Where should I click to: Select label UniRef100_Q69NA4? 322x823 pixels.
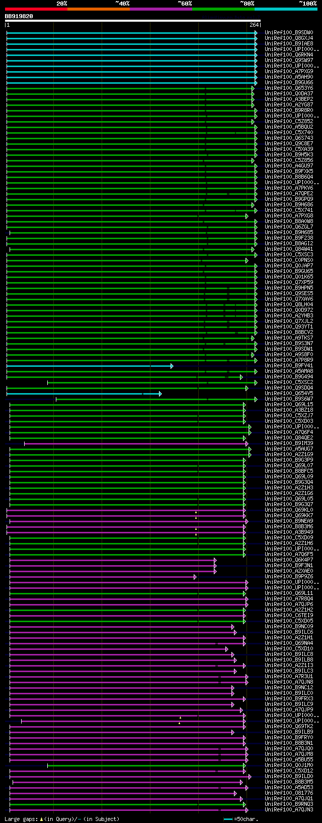289,643
